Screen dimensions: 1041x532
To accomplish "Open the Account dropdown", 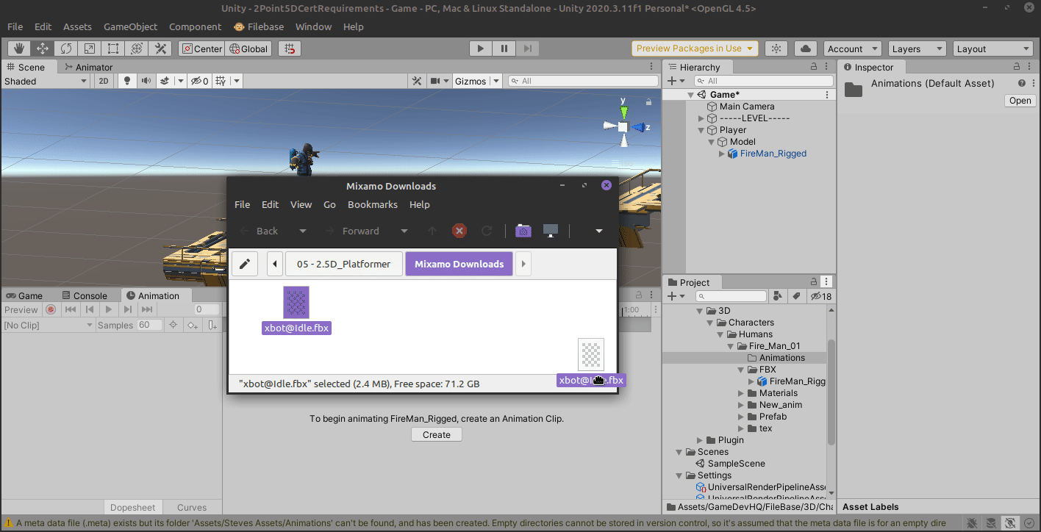I will 853,48.
